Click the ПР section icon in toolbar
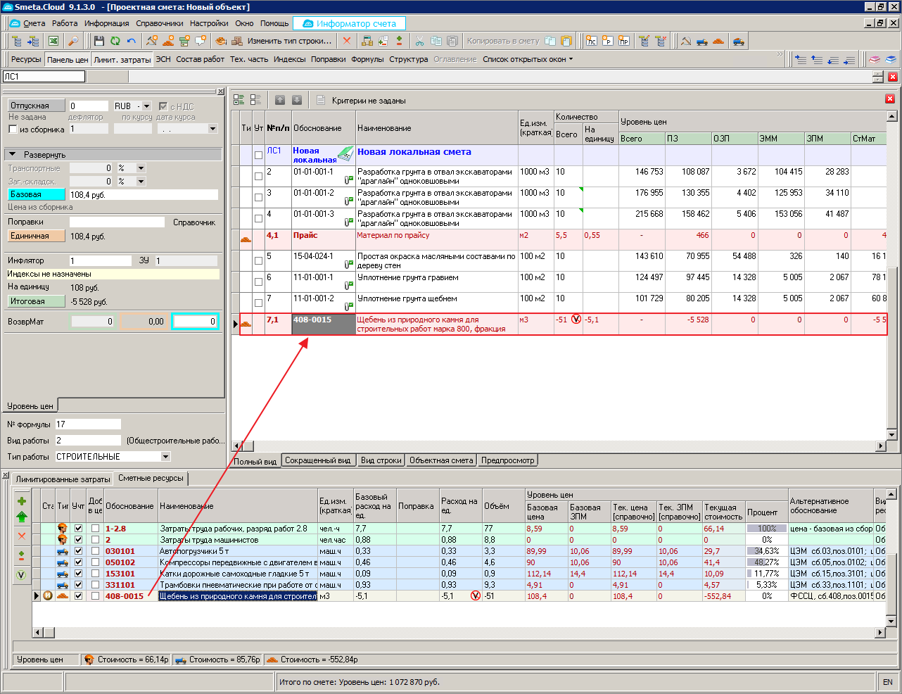 click(624, 41)
